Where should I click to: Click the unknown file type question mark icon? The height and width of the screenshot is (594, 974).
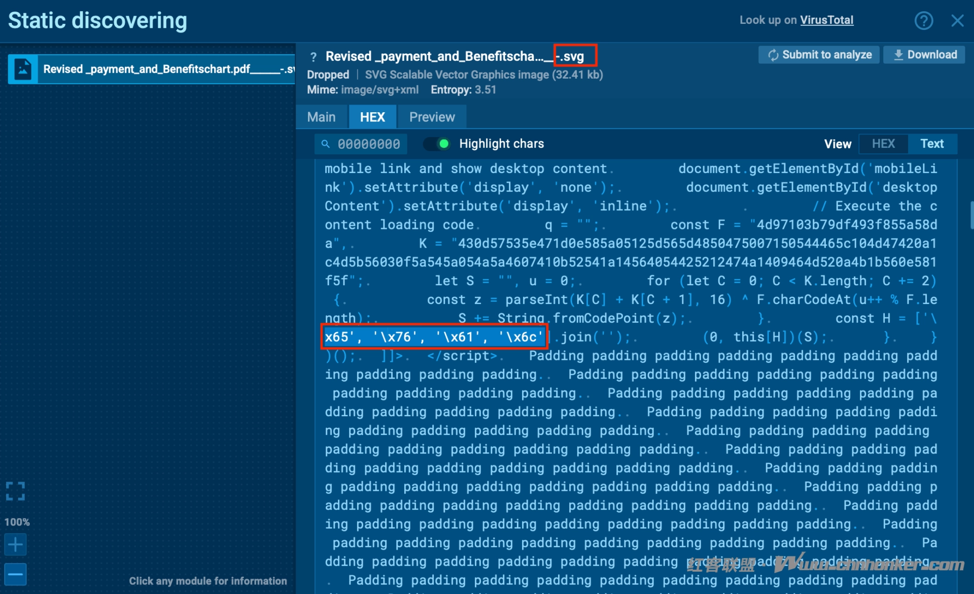tap(314, 57)
